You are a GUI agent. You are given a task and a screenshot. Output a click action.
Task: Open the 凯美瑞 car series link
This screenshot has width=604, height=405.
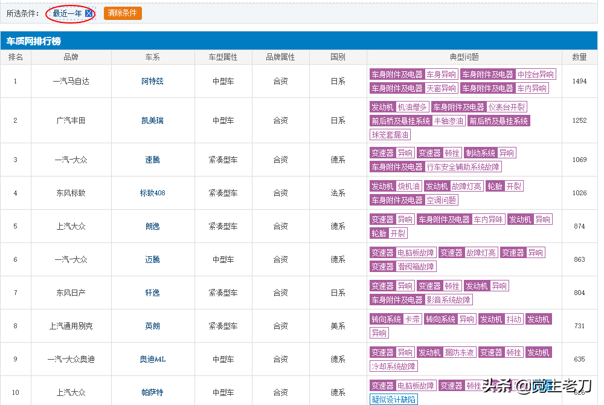[x=153, y=121]
